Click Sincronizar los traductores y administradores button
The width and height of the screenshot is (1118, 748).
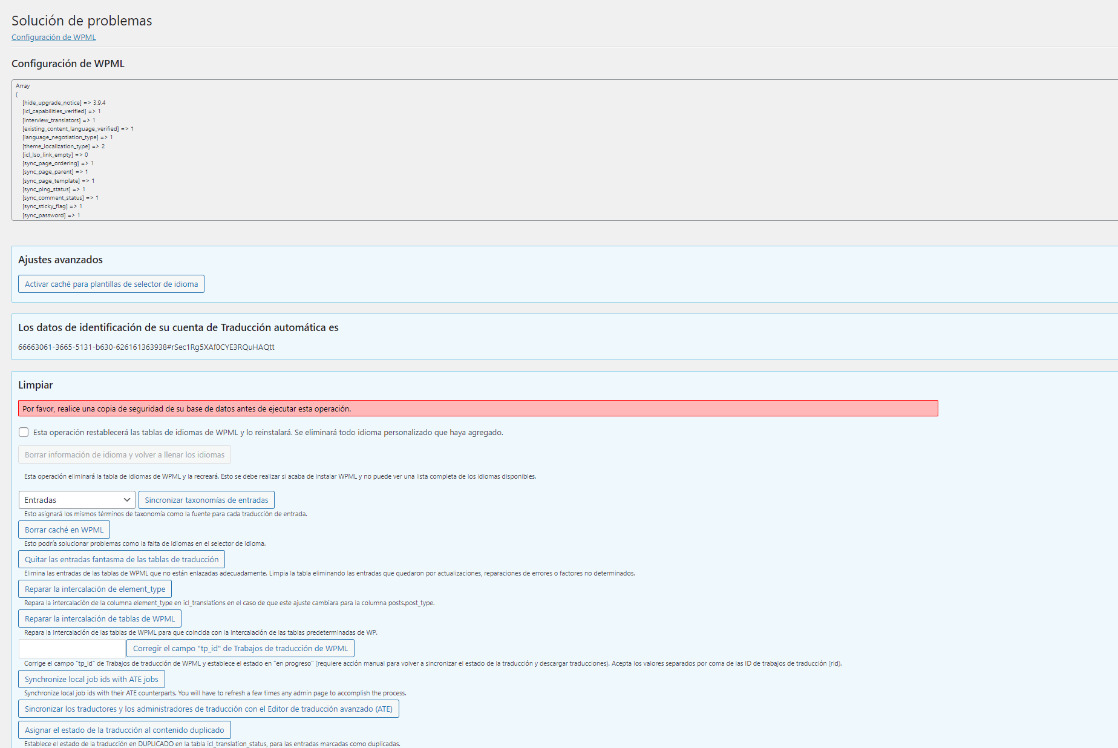(209, 709)
